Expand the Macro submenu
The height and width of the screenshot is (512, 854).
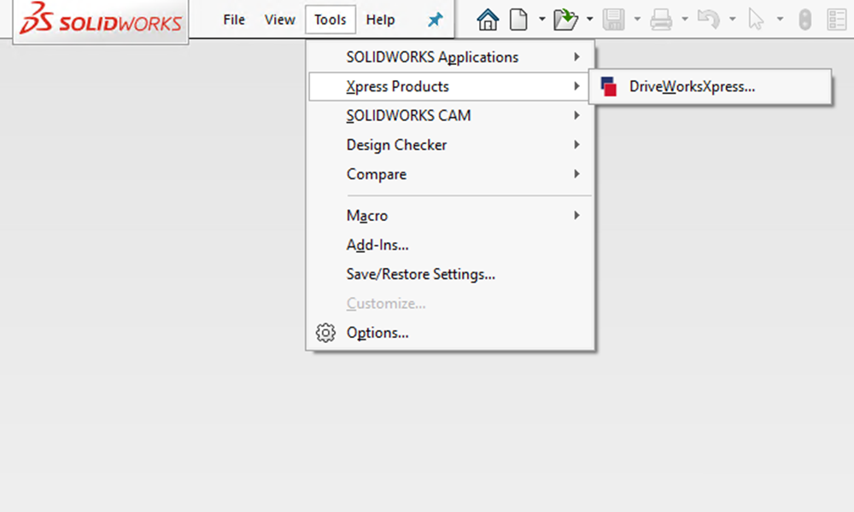point(367,215)
